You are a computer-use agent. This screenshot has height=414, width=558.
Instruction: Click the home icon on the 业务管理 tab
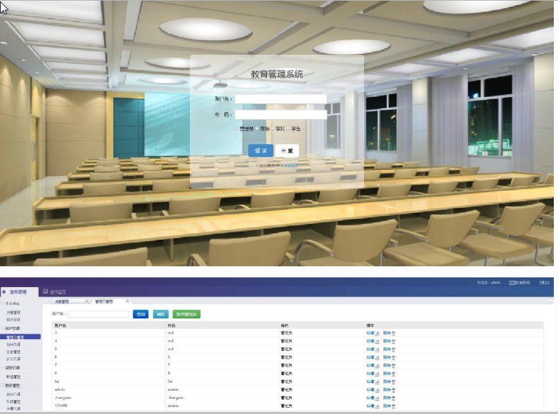(4, 292)
